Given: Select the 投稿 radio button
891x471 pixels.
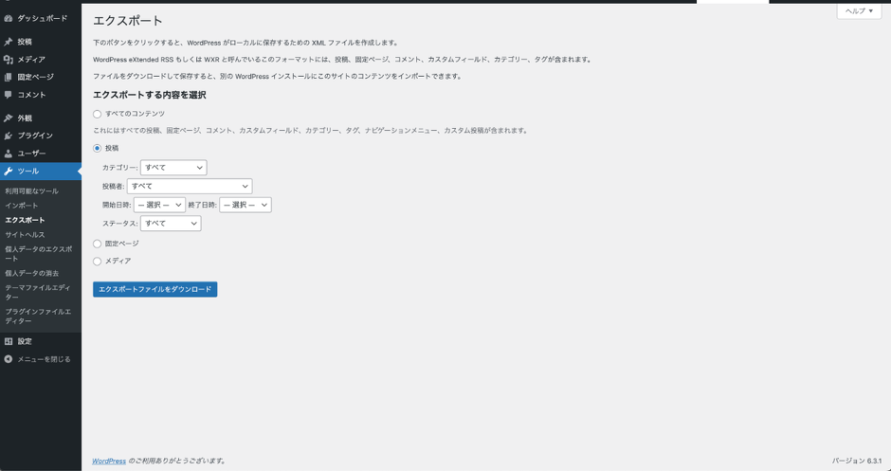Looking at the screenshot, I should 98,148.
